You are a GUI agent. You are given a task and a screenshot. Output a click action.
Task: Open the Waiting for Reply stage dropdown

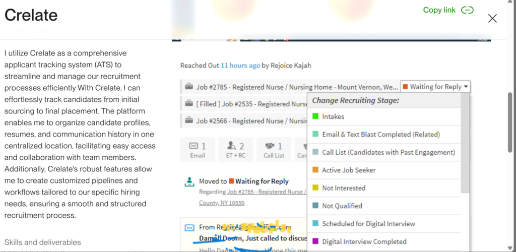click(x=435, y=87)
